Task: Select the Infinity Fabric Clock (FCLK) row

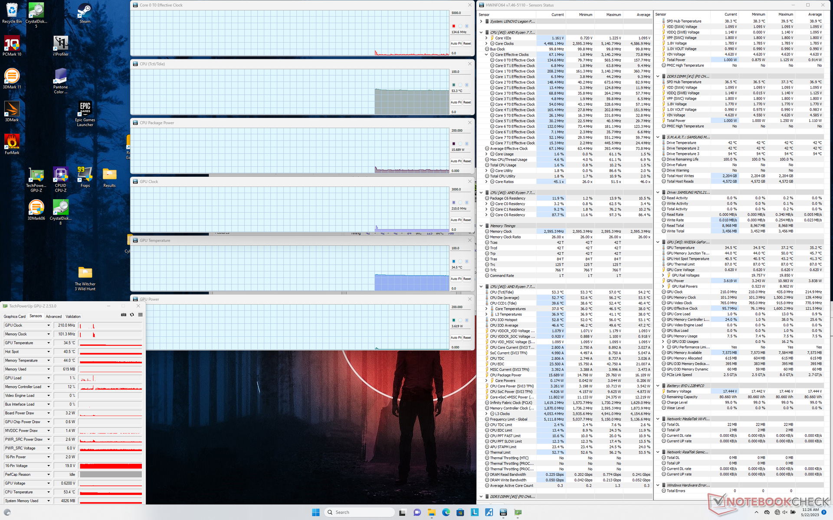Action: (567, 403)
